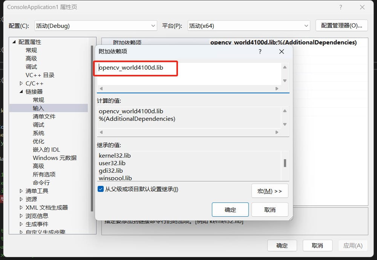
Task: Select VC++ 目录 in the property tree
Action: click(x=40, y=75)
